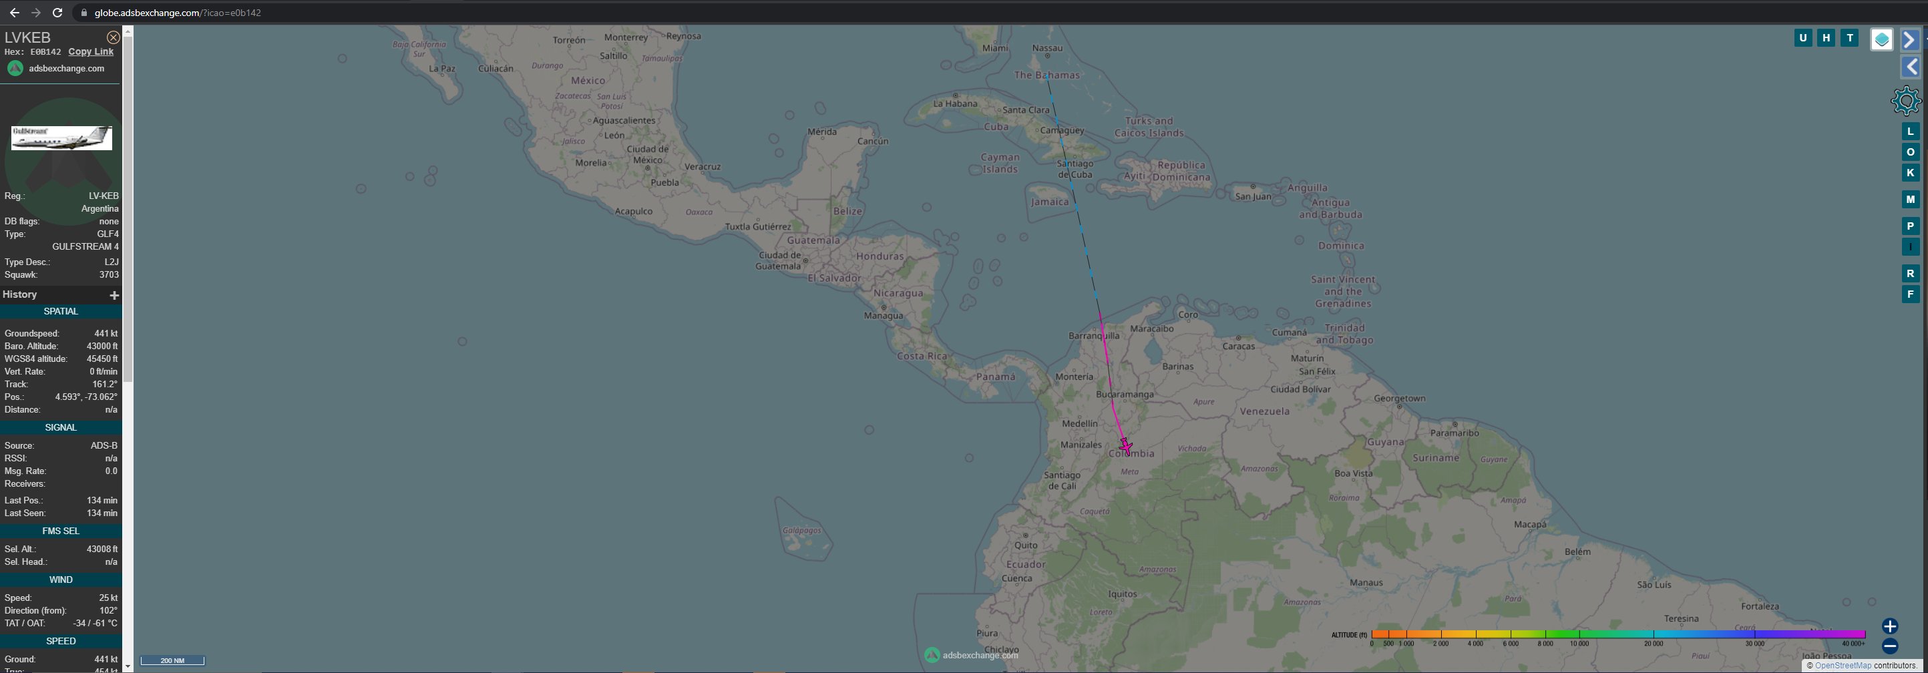Toggle the F follow button

pos(1910,294)
